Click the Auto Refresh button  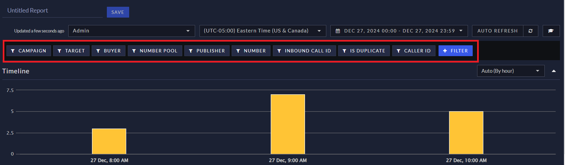(497, 31)
